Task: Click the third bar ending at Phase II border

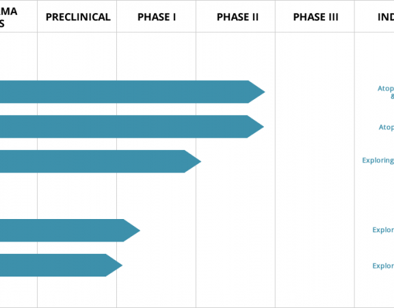Action: point(101,162)
